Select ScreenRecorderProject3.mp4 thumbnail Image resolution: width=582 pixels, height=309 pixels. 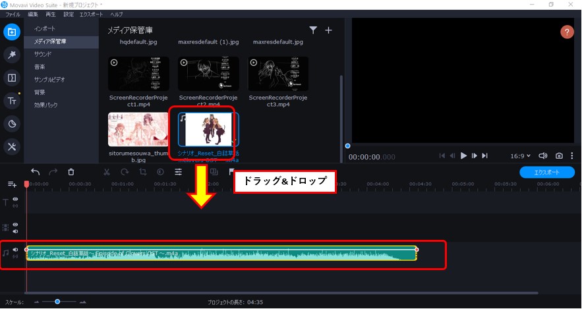[x=278, y=74]
